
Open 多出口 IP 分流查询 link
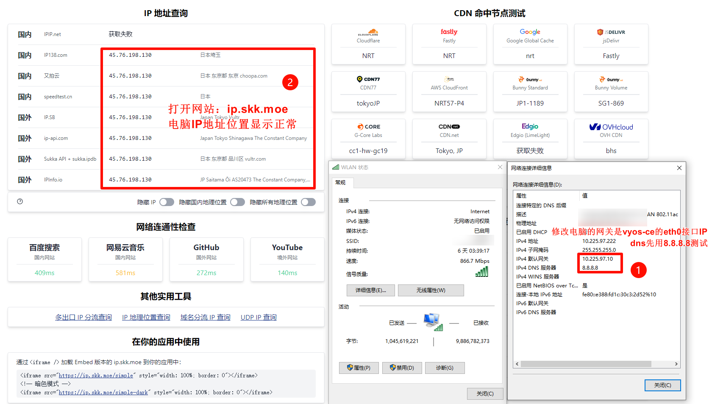(x=83, y=318)
